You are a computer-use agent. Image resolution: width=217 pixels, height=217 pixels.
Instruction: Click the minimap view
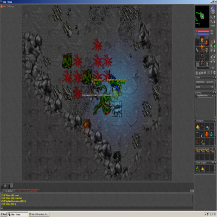[x=202, y=17]
